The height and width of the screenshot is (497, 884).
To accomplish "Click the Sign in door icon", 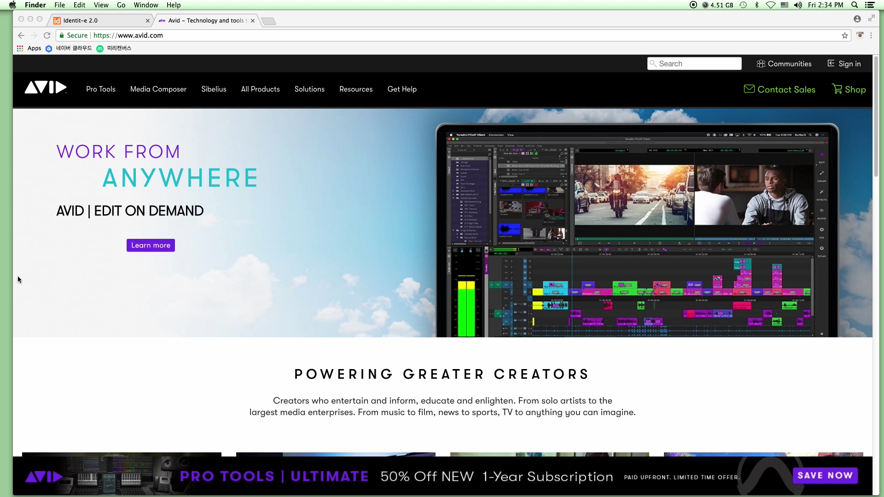I will [x=831, y=63].
